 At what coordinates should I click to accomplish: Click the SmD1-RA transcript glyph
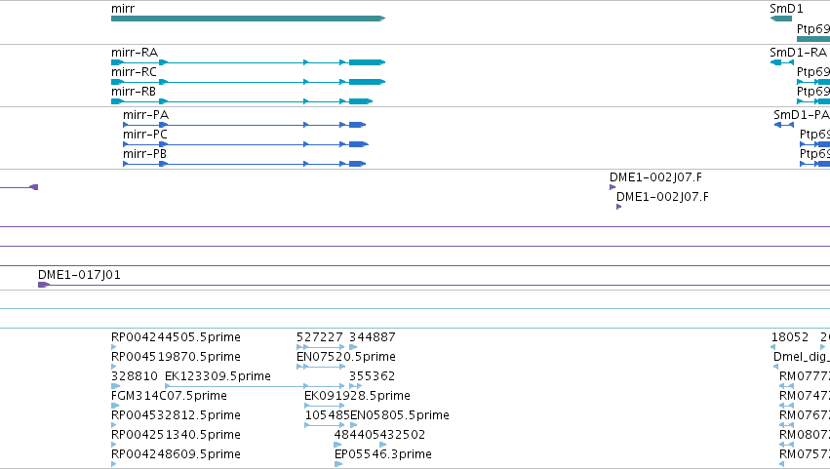[782, 62]
